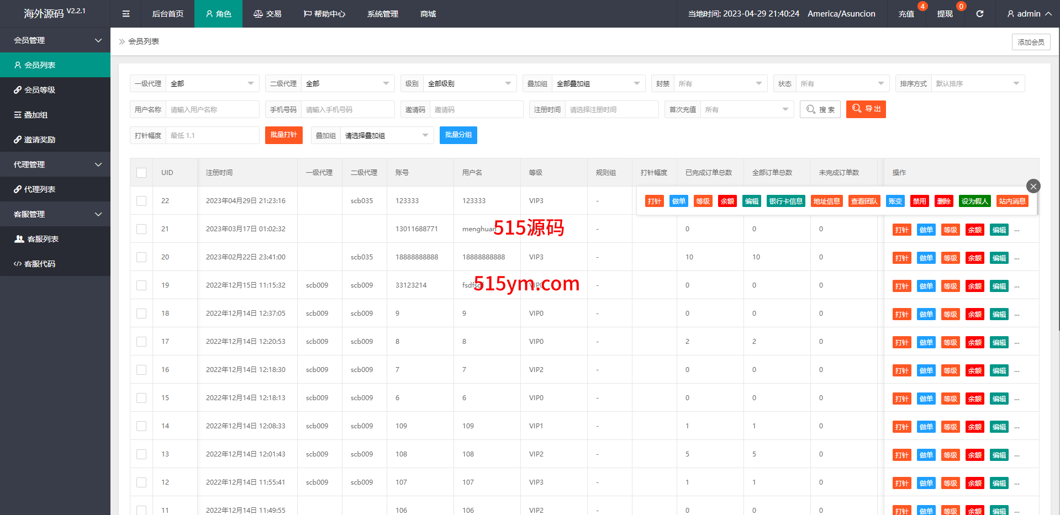Toggle the select-all checkbox in table header
The width and height of the screenshot is (1060, 515).
coord(141,173)
